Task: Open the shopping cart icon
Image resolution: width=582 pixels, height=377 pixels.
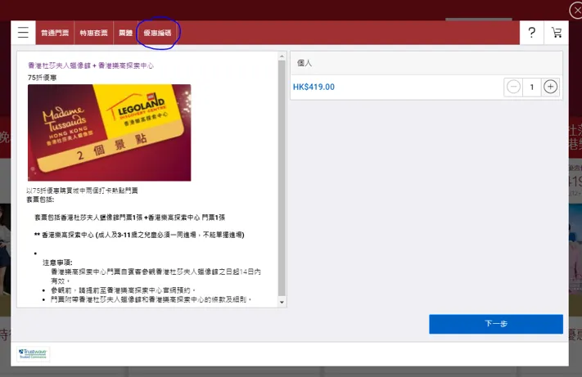Action: coord(557,33)
